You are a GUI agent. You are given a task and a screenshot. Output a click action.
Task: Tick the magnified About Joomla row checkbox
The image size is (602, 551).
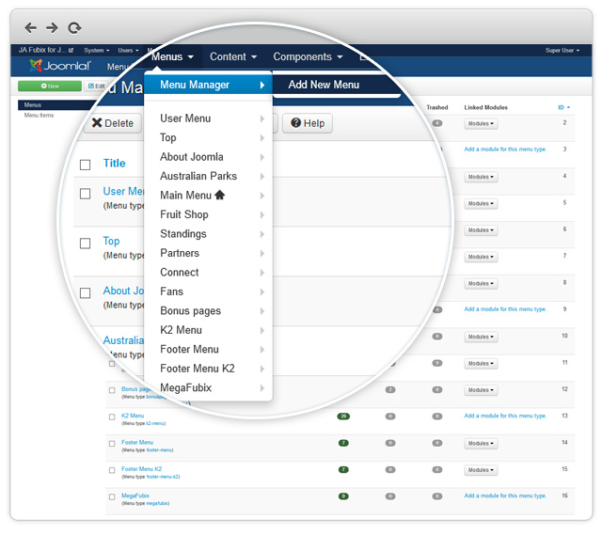(x=85, y=293)
